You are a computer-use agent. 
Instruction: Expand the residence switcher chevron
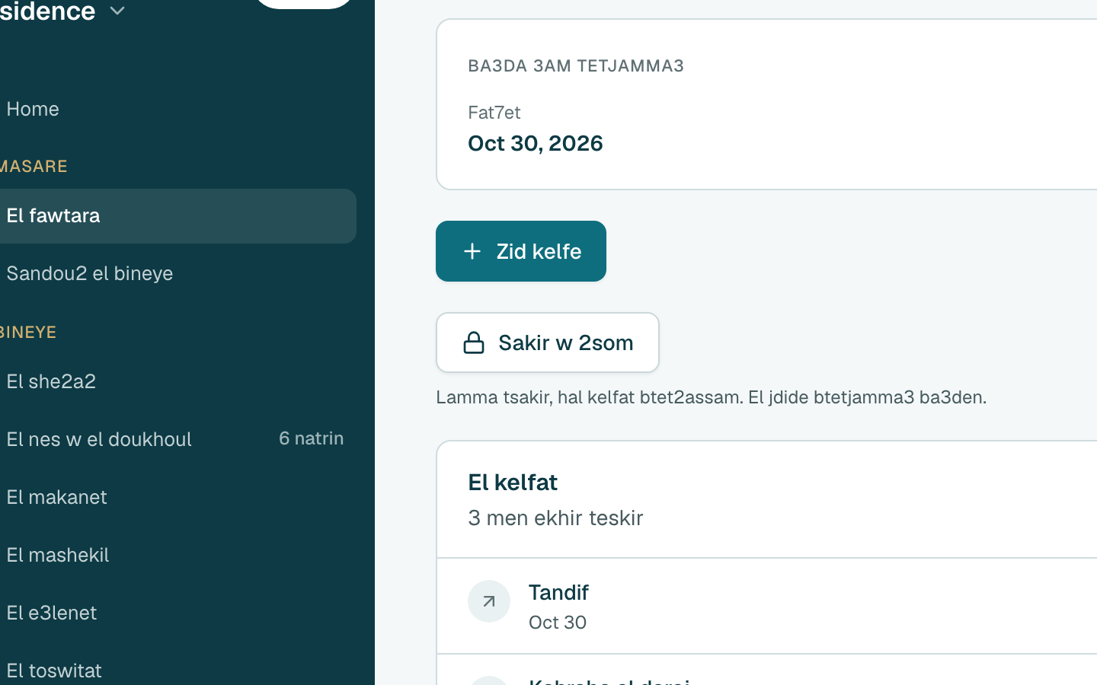click(117, 11)
